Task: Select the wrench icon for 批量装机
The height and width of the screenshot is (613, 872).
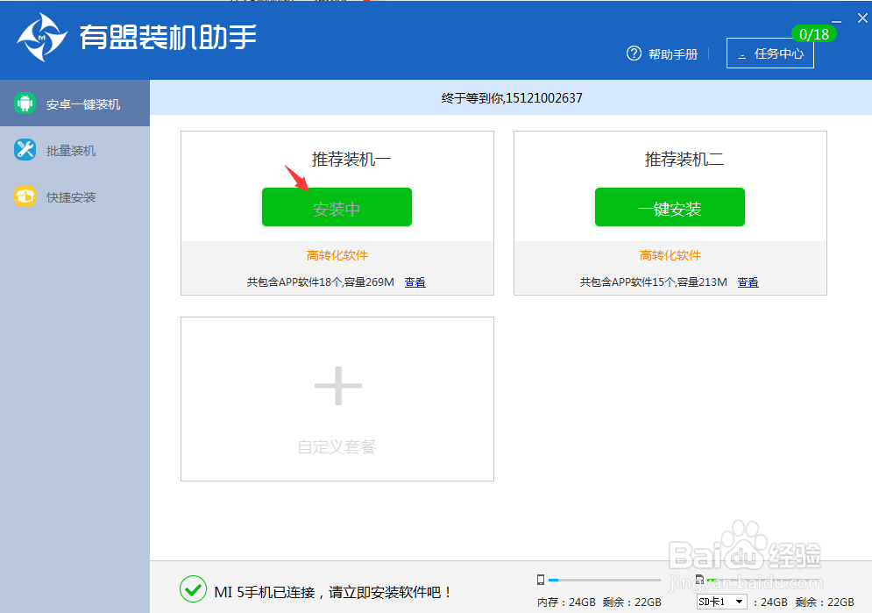Action: 23,149
